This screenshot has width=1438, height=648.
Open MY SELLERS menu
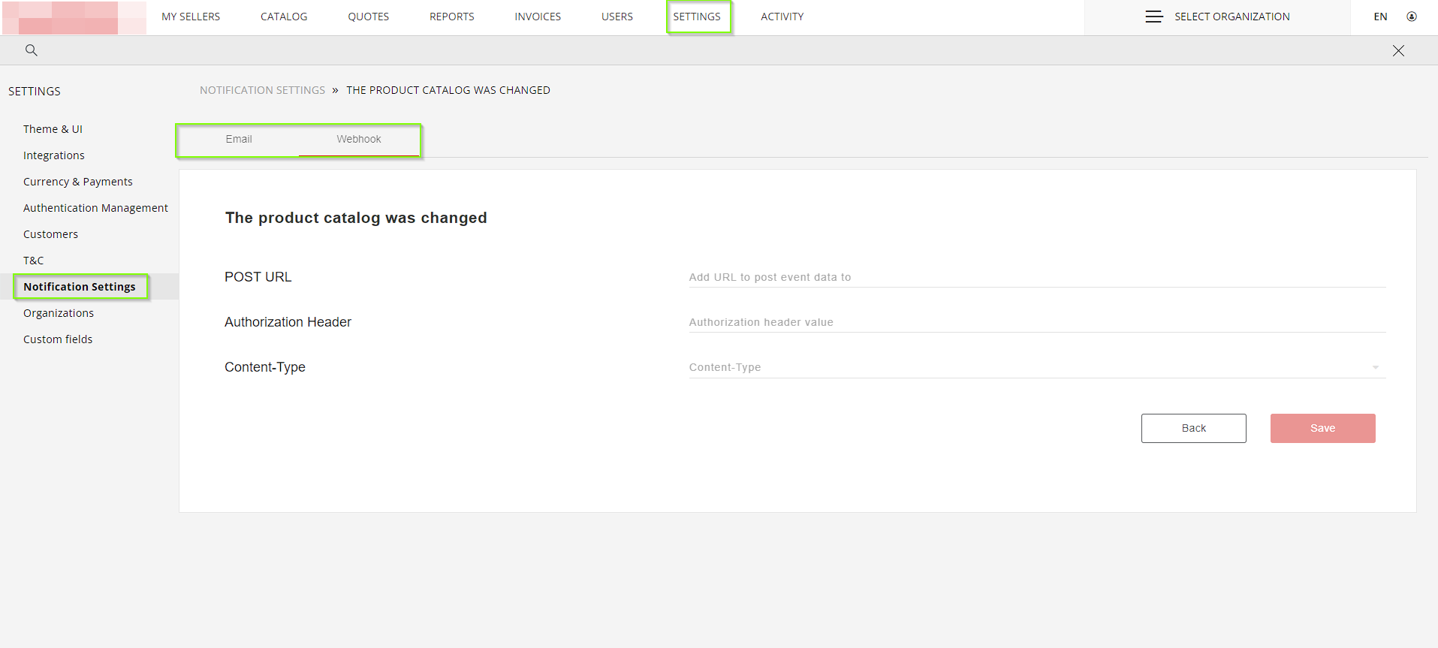pos(191,17)
